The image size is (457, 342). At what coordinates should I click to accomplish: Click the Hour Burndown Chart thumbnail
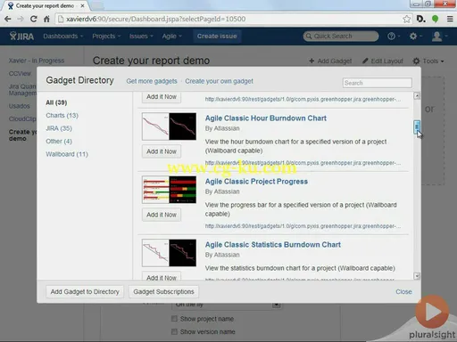[169, 126]
